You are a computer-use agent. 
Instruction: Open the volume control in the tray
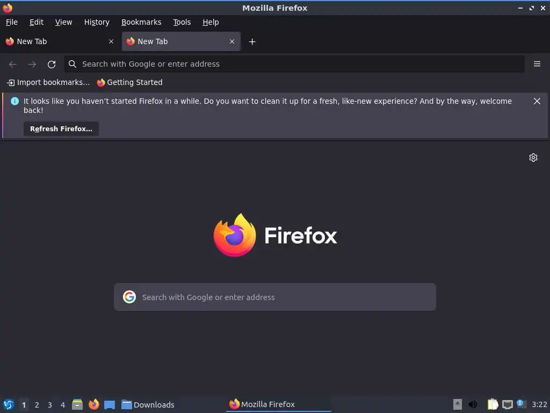(473, 404)
